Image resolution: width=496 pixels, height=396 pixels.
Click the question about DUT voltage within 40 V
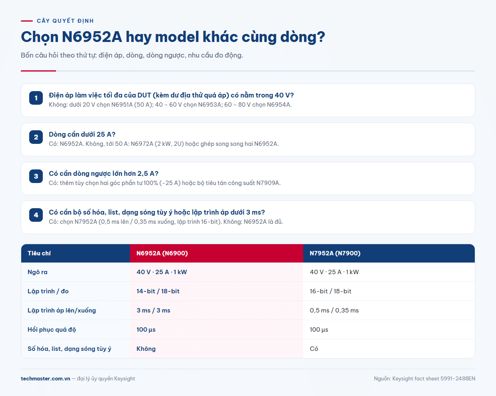[x=171, y=95]
